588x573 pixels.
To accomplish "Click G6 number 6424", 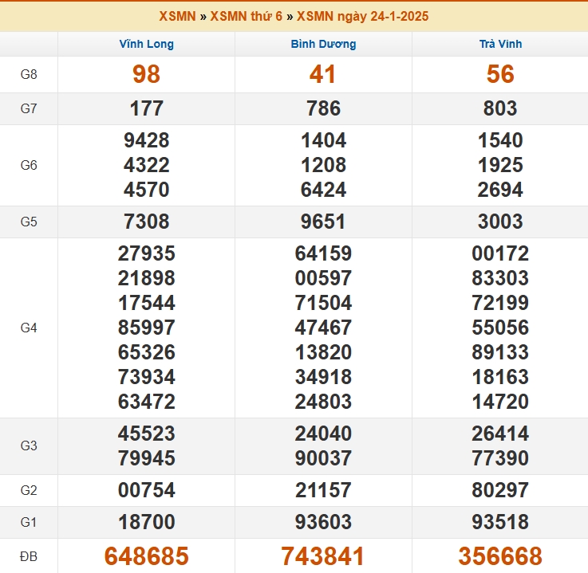I will pyautogui.click(x=324, y=190).
